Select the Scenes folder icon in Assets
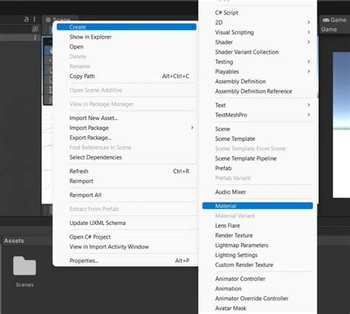The height and width of the screenshot is (314, 350). 24,265
